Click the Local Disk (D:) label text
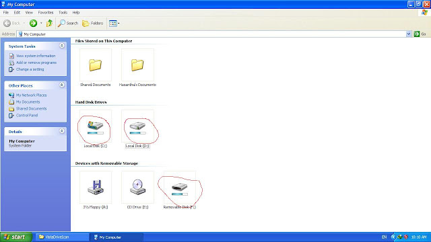The image size is (431, 242). pyautogui.click(x=137, y=146)
